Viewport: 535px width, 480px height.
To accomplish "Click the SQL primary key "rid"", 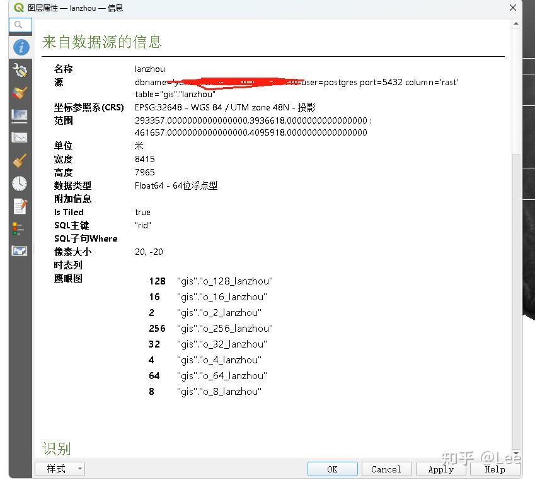I will point(143,225).
